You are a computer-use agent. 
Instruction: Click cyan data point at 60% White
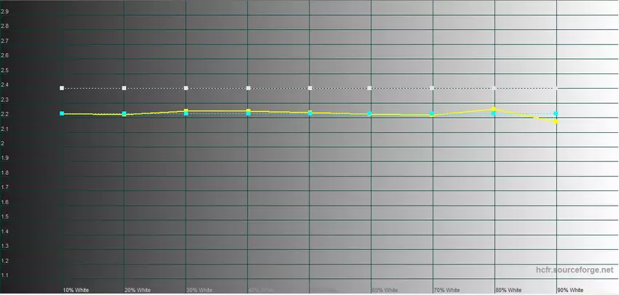click(370, 113)
